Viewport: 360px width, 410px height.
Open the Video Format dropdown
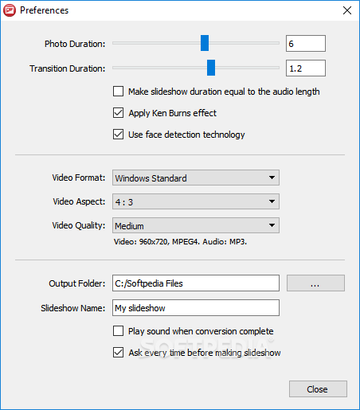[x=196, y=178]
